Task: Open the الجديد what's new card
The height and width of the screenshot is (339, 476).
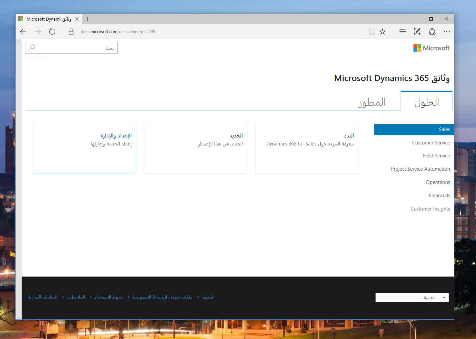Action: (x=196, y=148)
